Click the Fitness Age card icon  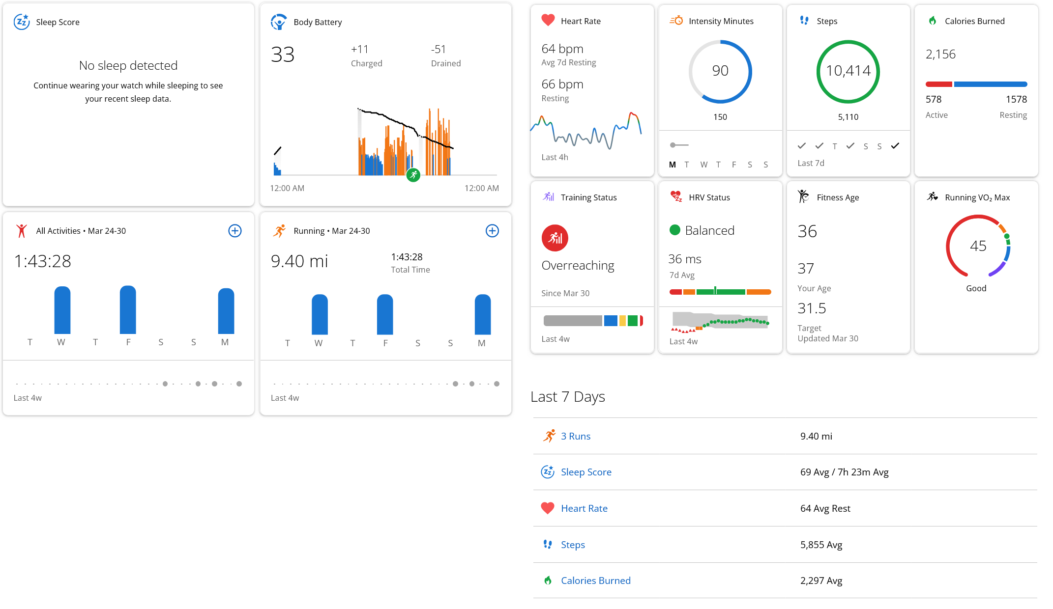click(x=803, y=196)
